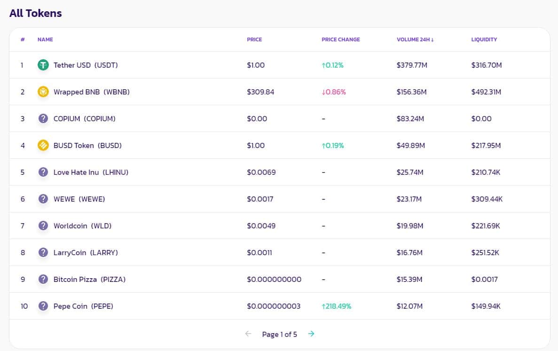
Task: Click the WEWE price $0.0017
Action: point(260,199)
